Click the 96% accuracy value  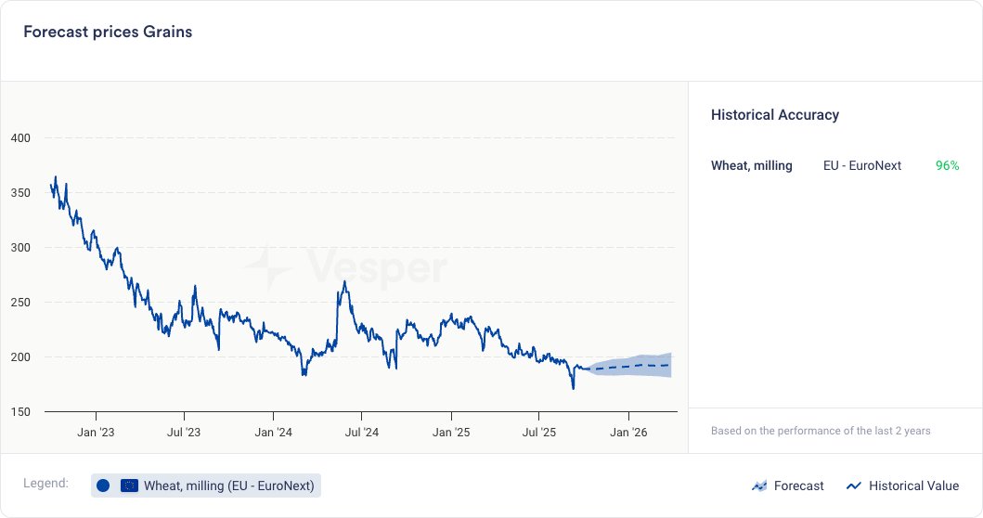947,165
